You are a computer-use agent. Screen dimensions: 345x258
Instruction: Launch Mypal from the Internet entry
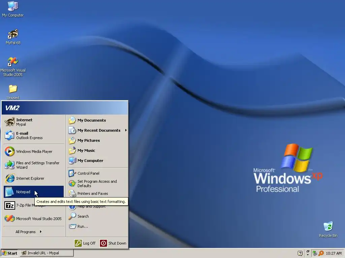[x=34, y=122]
